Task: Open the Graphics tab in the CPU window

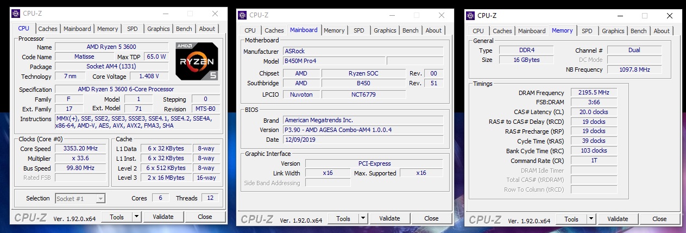Action: click(x=159, y=29)
